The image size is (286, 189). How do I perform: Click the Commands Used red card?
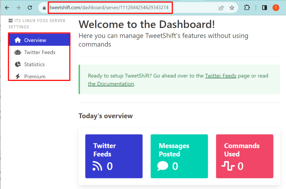[245, 156]
